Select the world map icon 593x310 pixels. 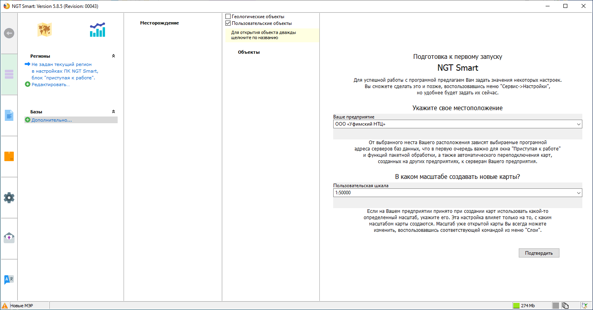point(45,30)
